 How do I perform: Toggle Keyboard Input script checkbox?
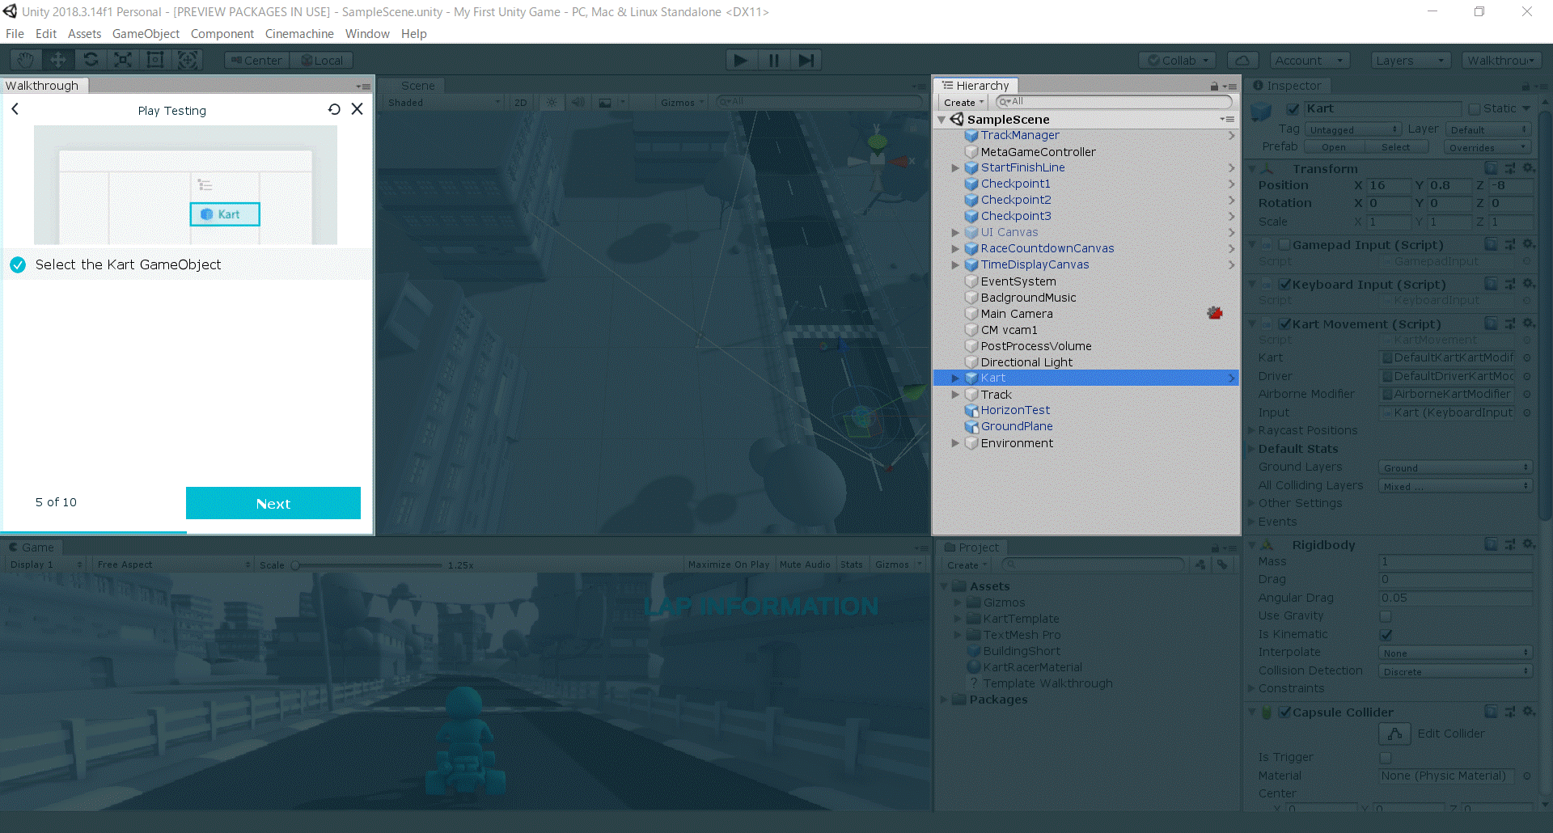[1284, 285]
